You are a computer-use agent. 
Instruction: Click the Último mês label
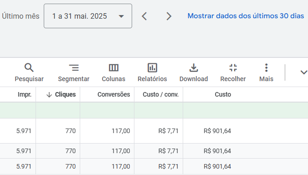21,16
